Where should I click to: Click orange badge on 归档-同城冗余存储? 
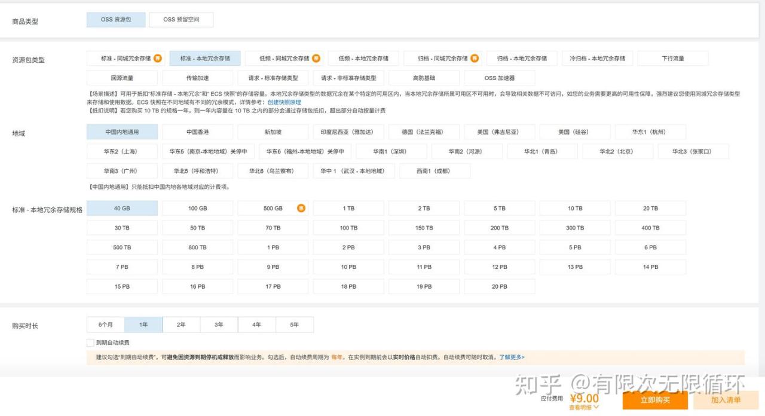point(475,58)
